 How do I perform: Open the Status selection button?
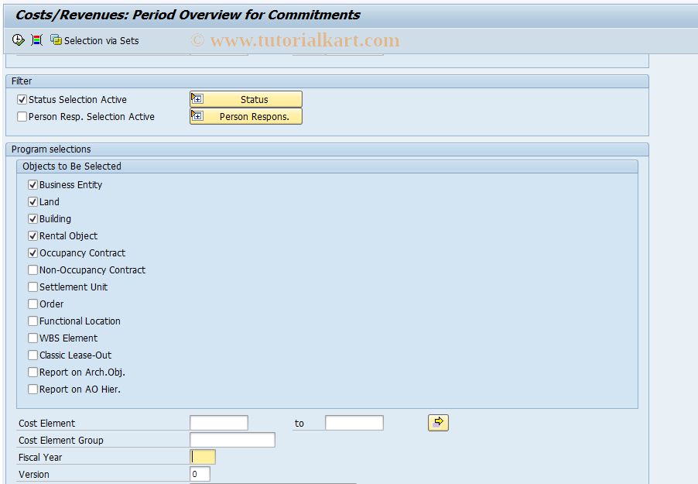[246, 99]
